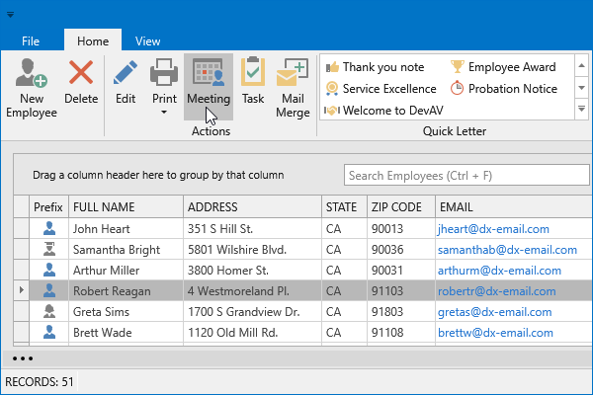Click the Meeting calendar icon

pyautogui.click(x=209, y=72)
